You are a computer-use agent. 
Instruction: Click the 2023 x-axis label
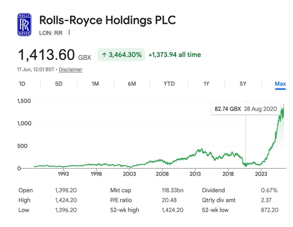point(261,174)
